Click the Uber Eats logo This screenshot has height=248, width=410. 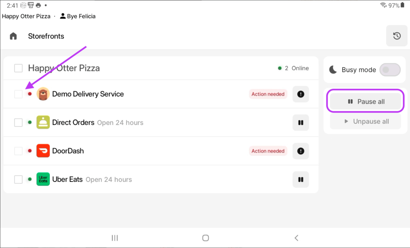[43, 180]
